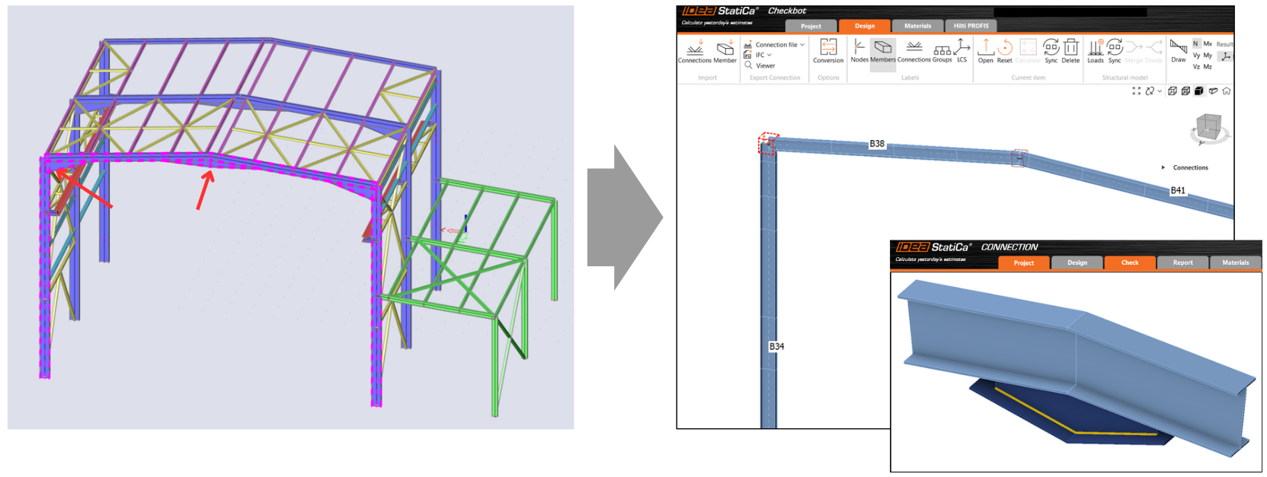Open the IFC export dropdown
The image size is (1267, 477).
(758, 55)
